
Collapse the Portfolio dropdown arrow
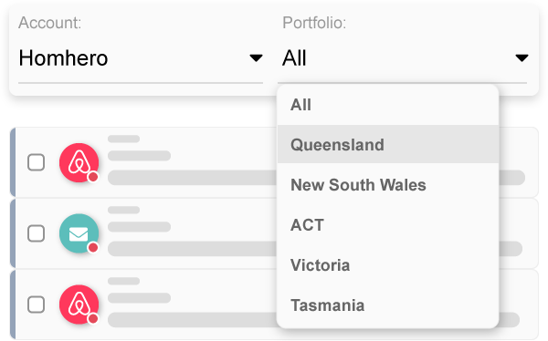[x=522, y=58]
